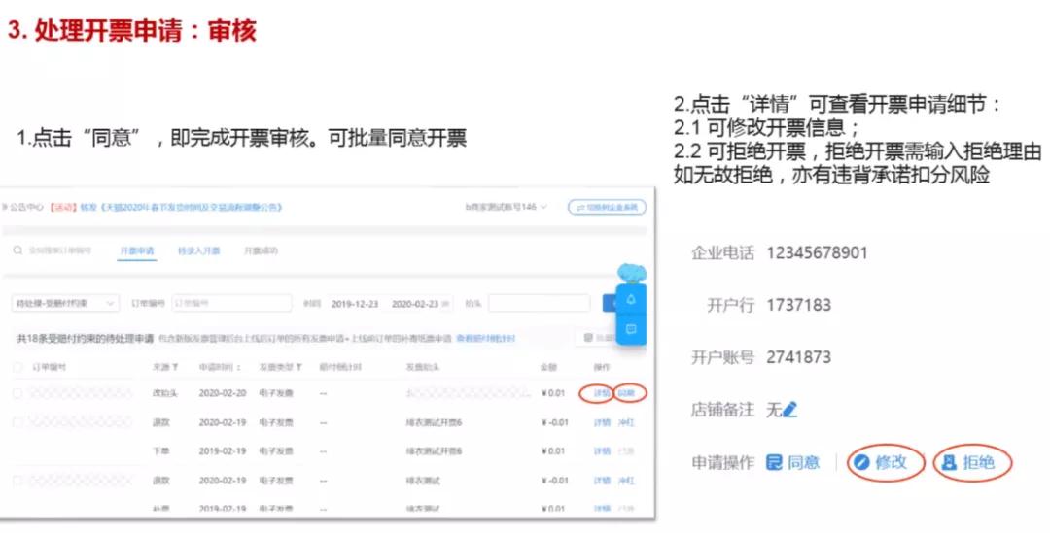Click the search magnifier icon beside order search
This screenshot has width=1050, height=533.
coord(17,250)
